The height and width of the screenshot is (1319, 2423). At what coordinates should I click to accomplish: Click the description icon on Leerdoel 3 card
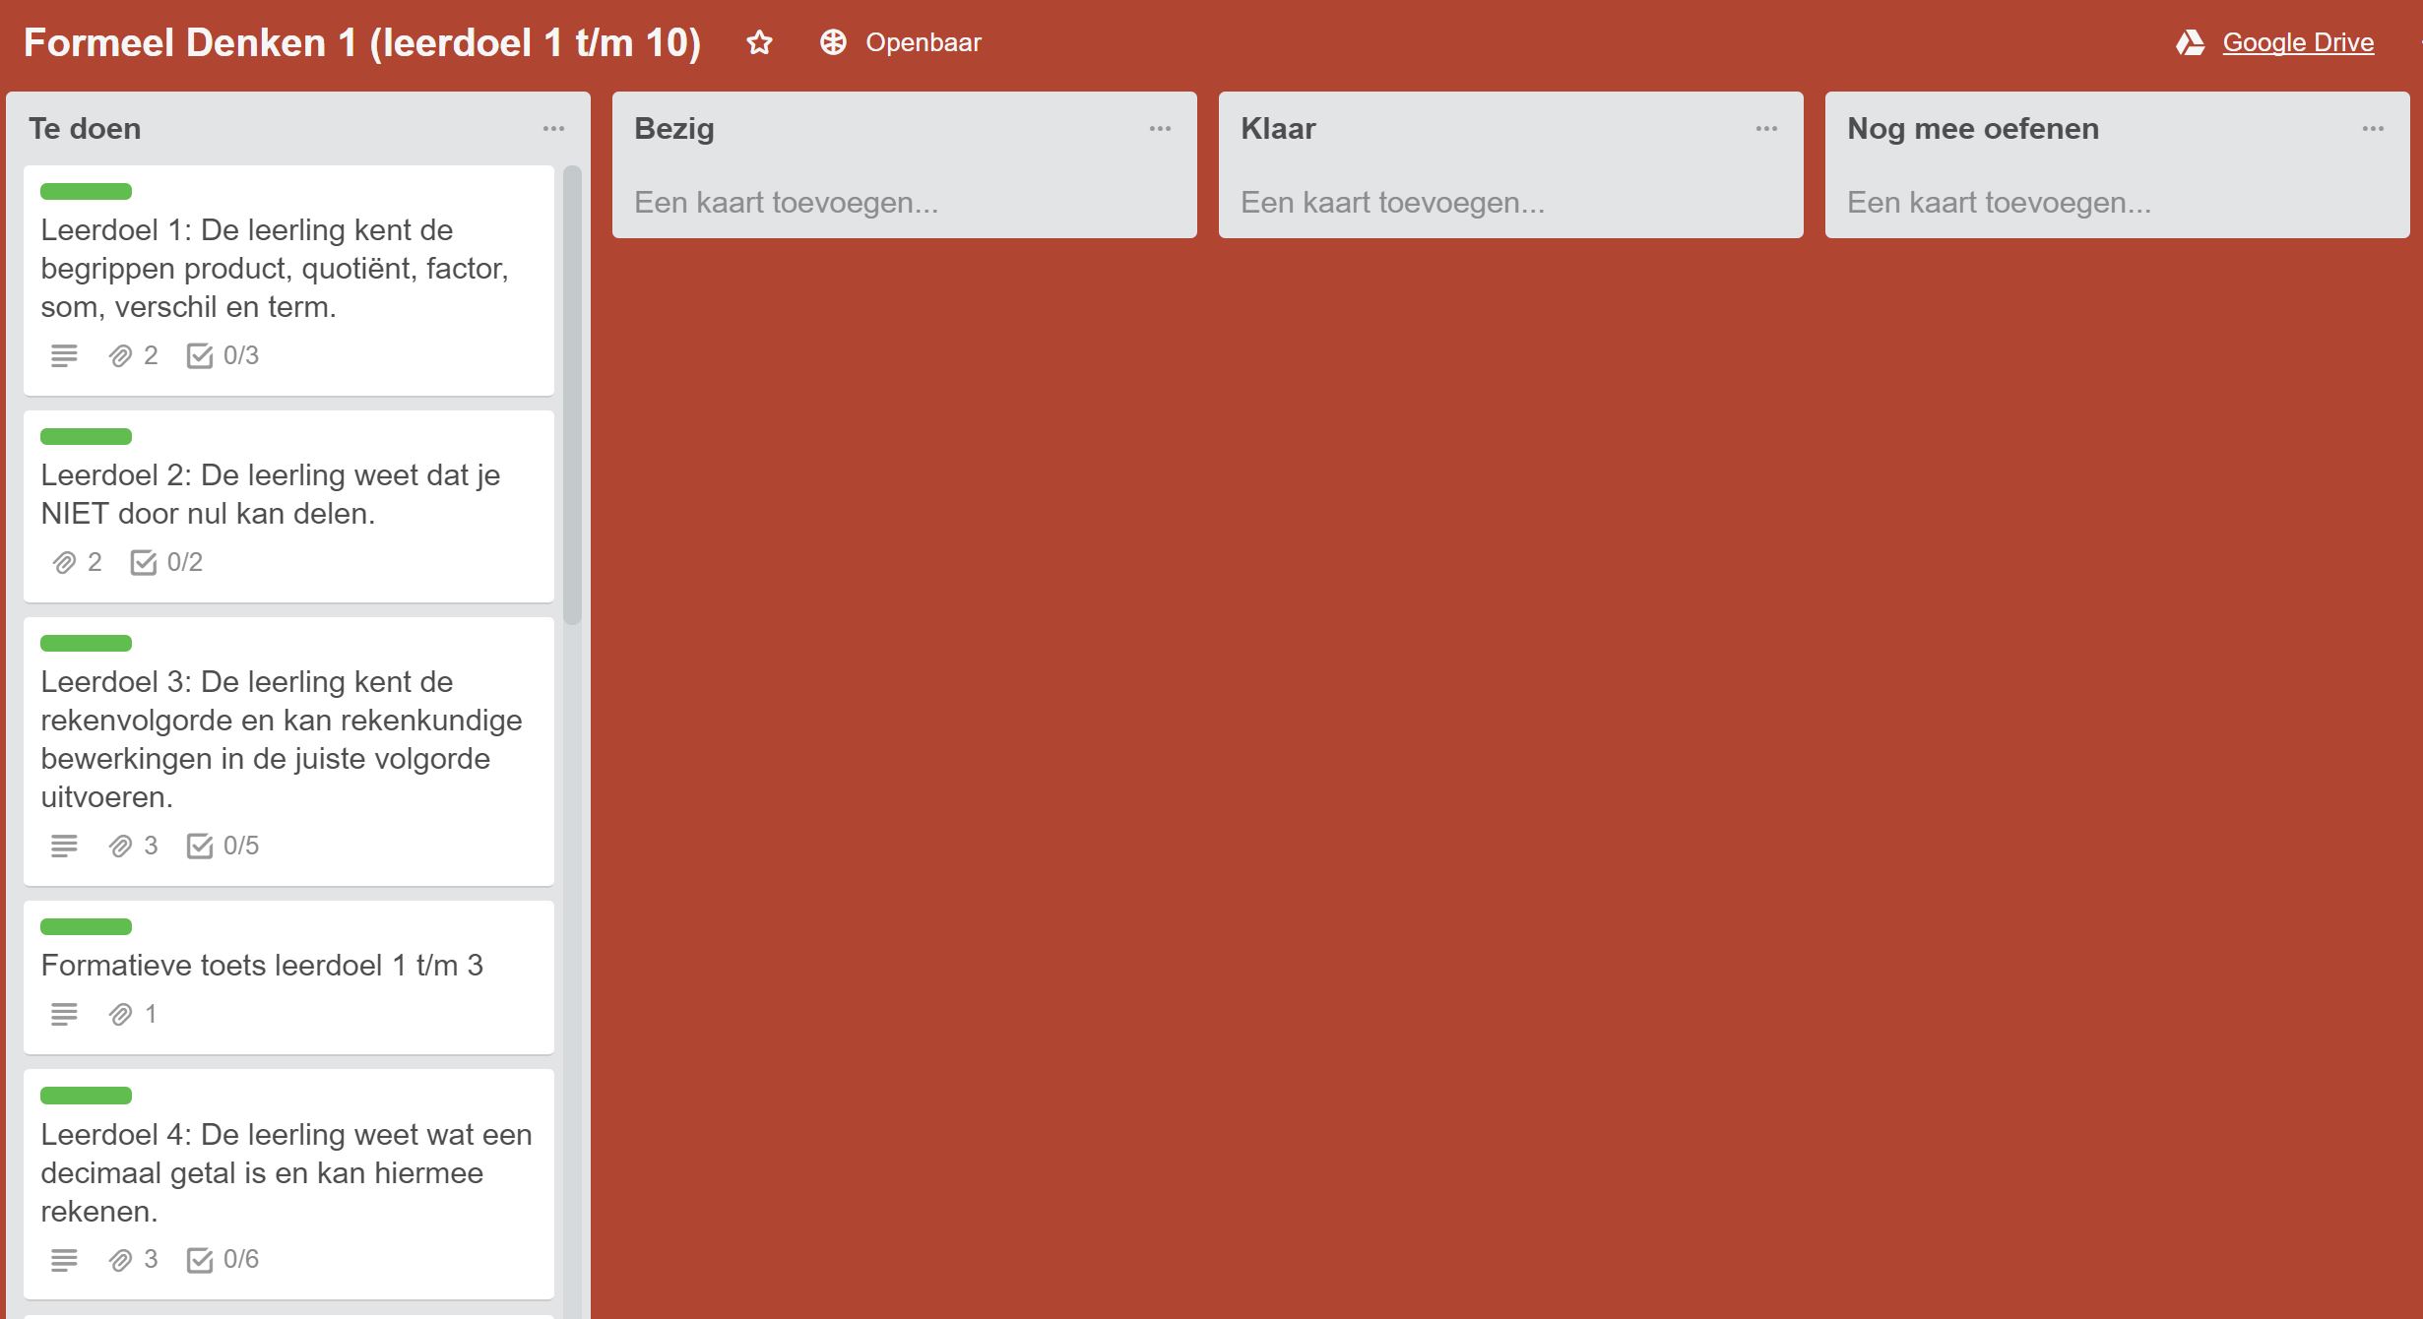coord(65,845)
